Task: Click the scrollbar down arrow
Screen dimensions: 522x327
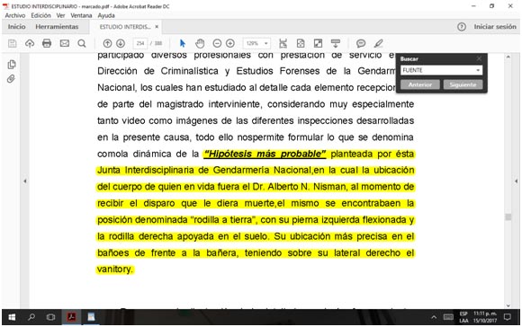Action: click(508, 305)
